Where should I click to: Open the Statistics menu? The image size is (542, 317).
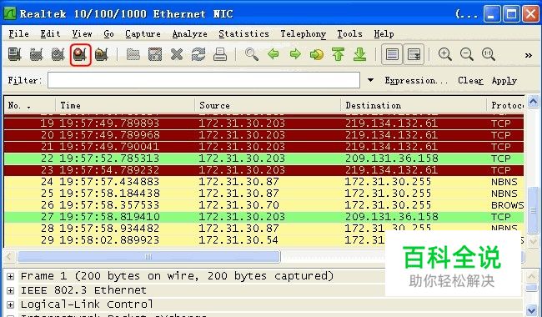tap(243, 34)
